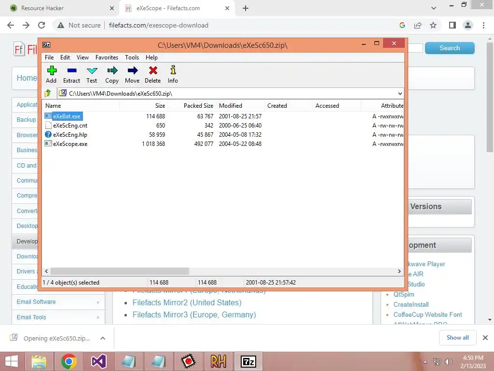Click the share page icon in Chrome
This screenshot has height=371, width=494.
point(418,25)
